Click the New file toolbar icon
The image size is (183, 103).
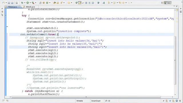tap(3, 3)
